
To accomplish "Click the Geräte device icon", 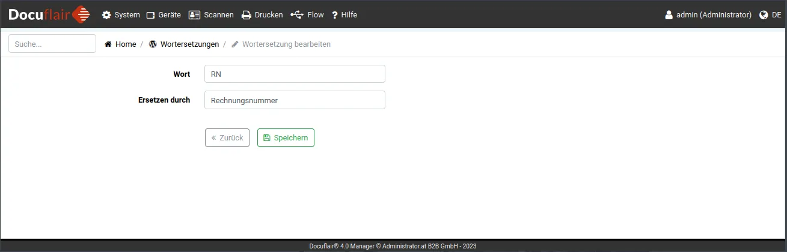I will click(151, 15).
